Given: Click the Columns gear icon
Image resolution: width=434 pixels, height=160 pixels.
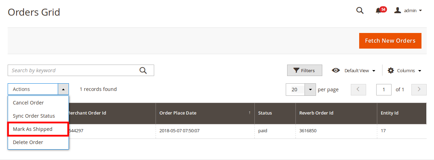Looking at the screenshot, I should click(391, 70).
